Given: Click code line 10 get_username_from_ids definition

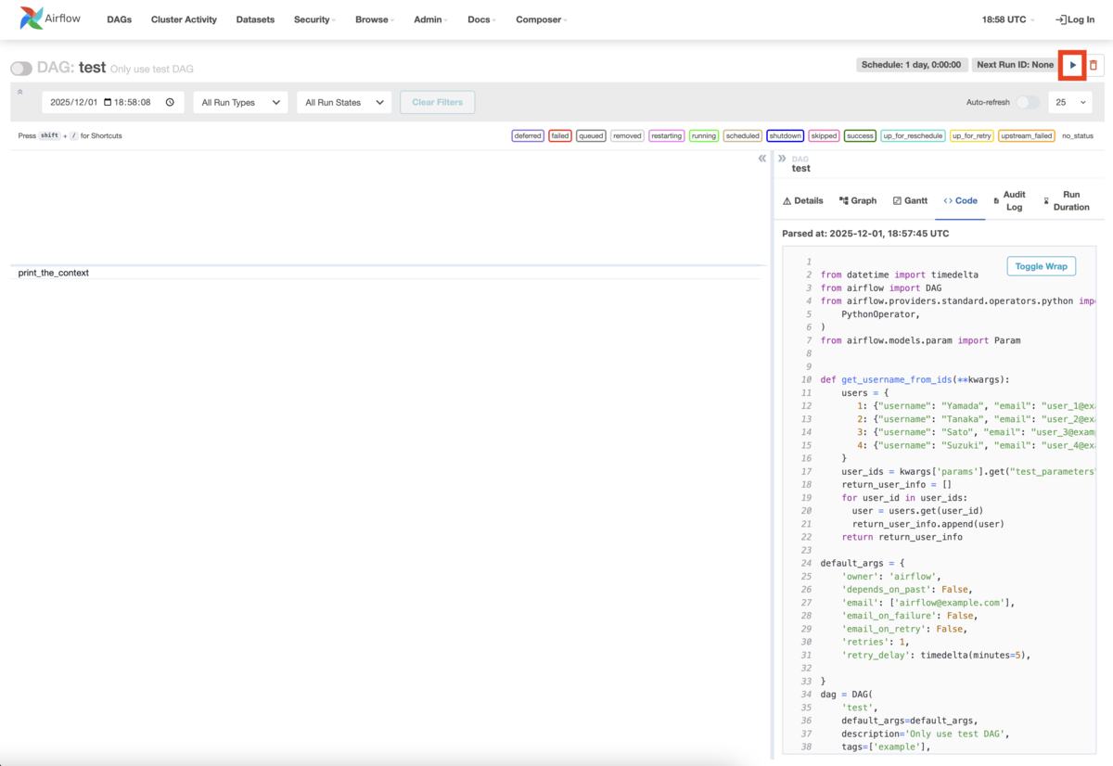Looking at the screenshot, I should (x=915, y=379).
